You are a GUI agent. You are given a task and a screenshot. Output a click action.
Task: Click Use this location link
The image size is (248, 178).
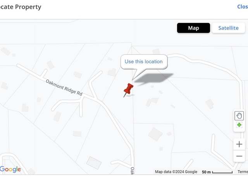point(144,62)
